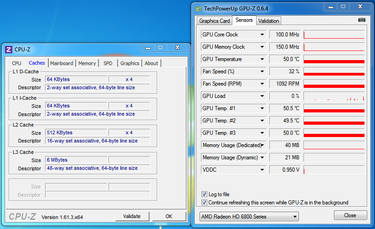
Task: Expand the GPU Load dropdown
Action: pos(262,96)
